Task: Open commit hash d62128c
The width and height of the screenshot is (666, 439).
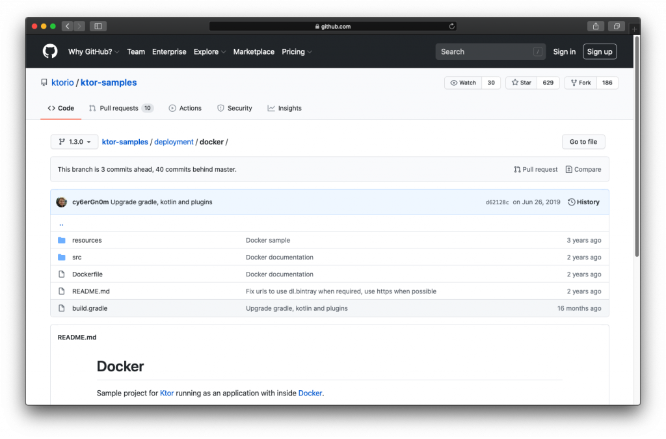Action: [x=497, y=202]
